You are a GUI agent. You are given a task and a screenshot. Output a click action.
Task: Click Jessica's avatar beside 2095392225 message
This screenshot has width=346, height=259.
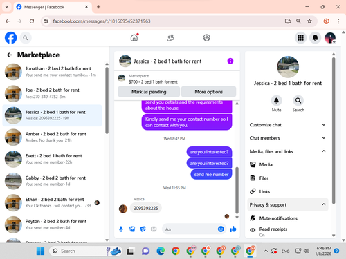pyautogui.click(x=123, y=209)
